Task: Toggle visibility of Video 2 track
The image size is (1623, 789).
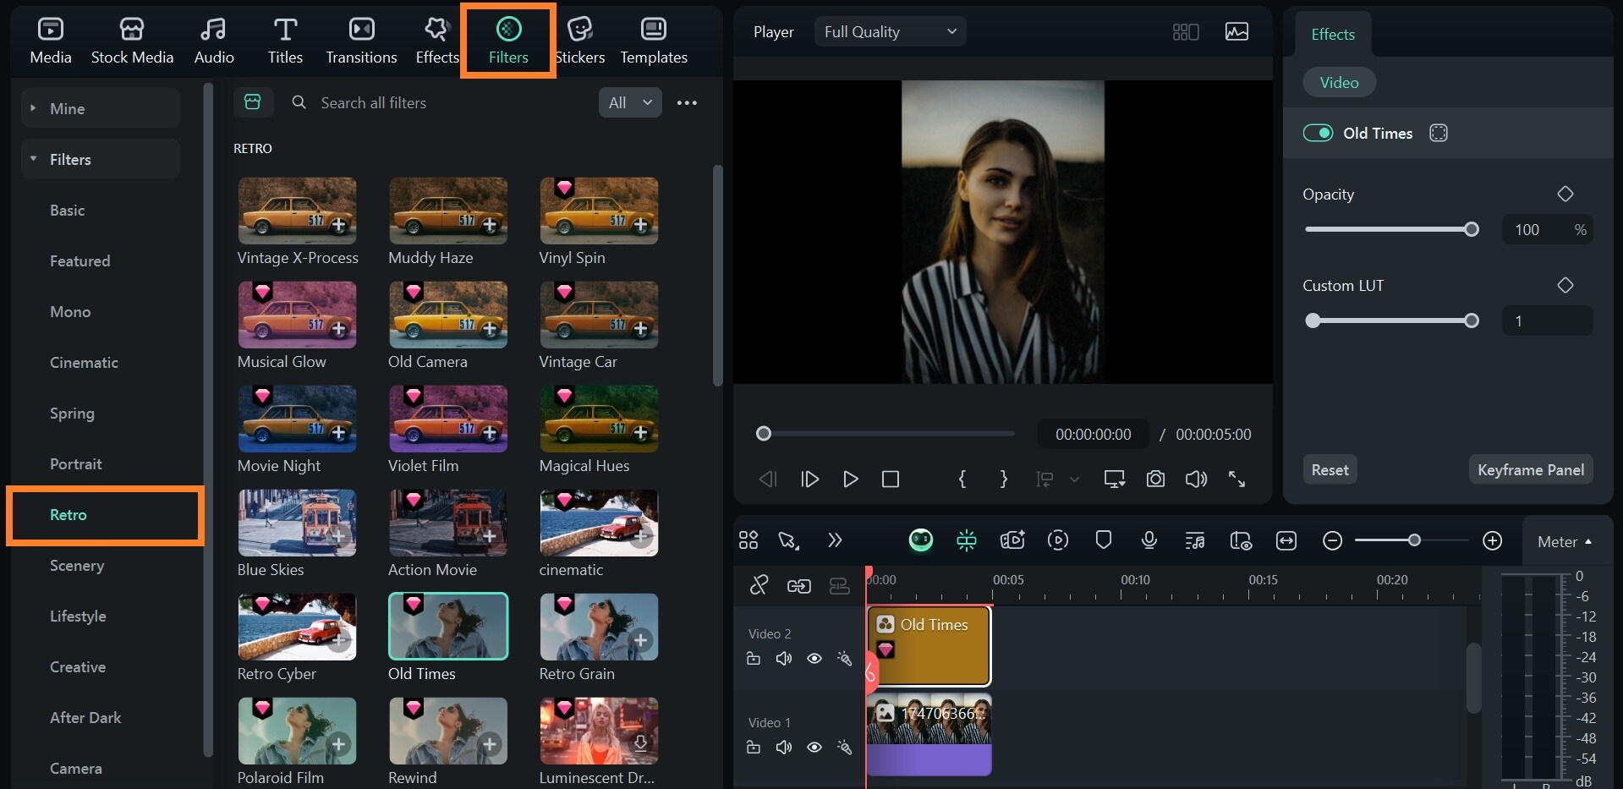Action: (814, 659)
